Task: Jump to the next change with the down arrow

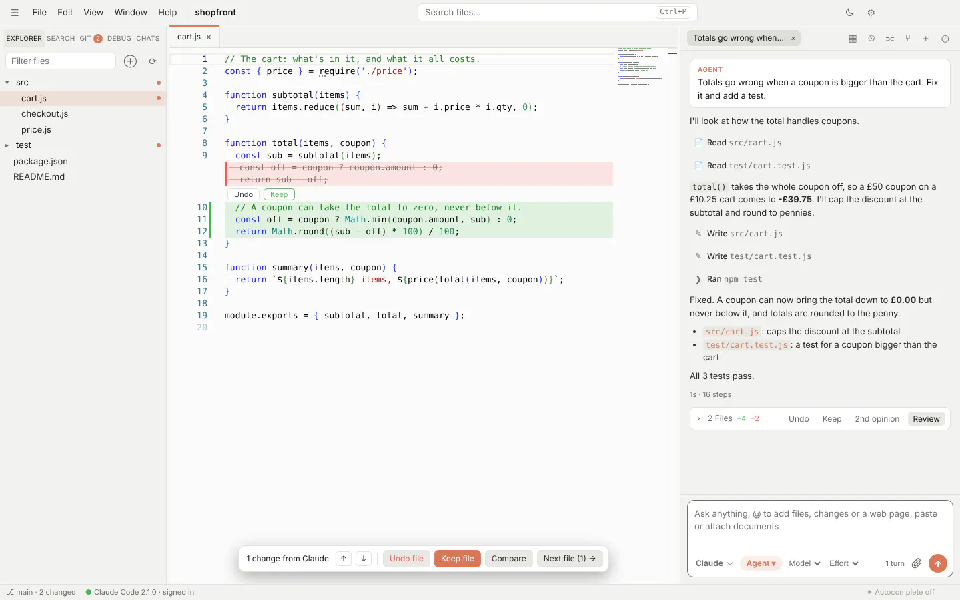Action: pyautogui.click(x=364, y=559)
